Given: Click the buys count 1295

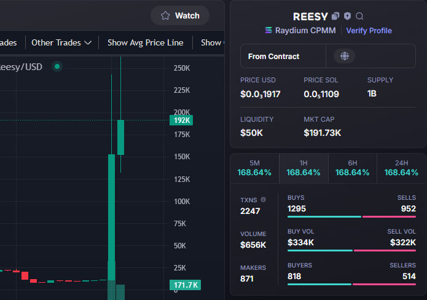Looking at the screenshot, I should click(x=297, y=209).
